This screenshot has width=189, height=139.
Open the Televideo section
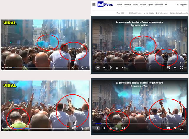click(x=159, y=5)
